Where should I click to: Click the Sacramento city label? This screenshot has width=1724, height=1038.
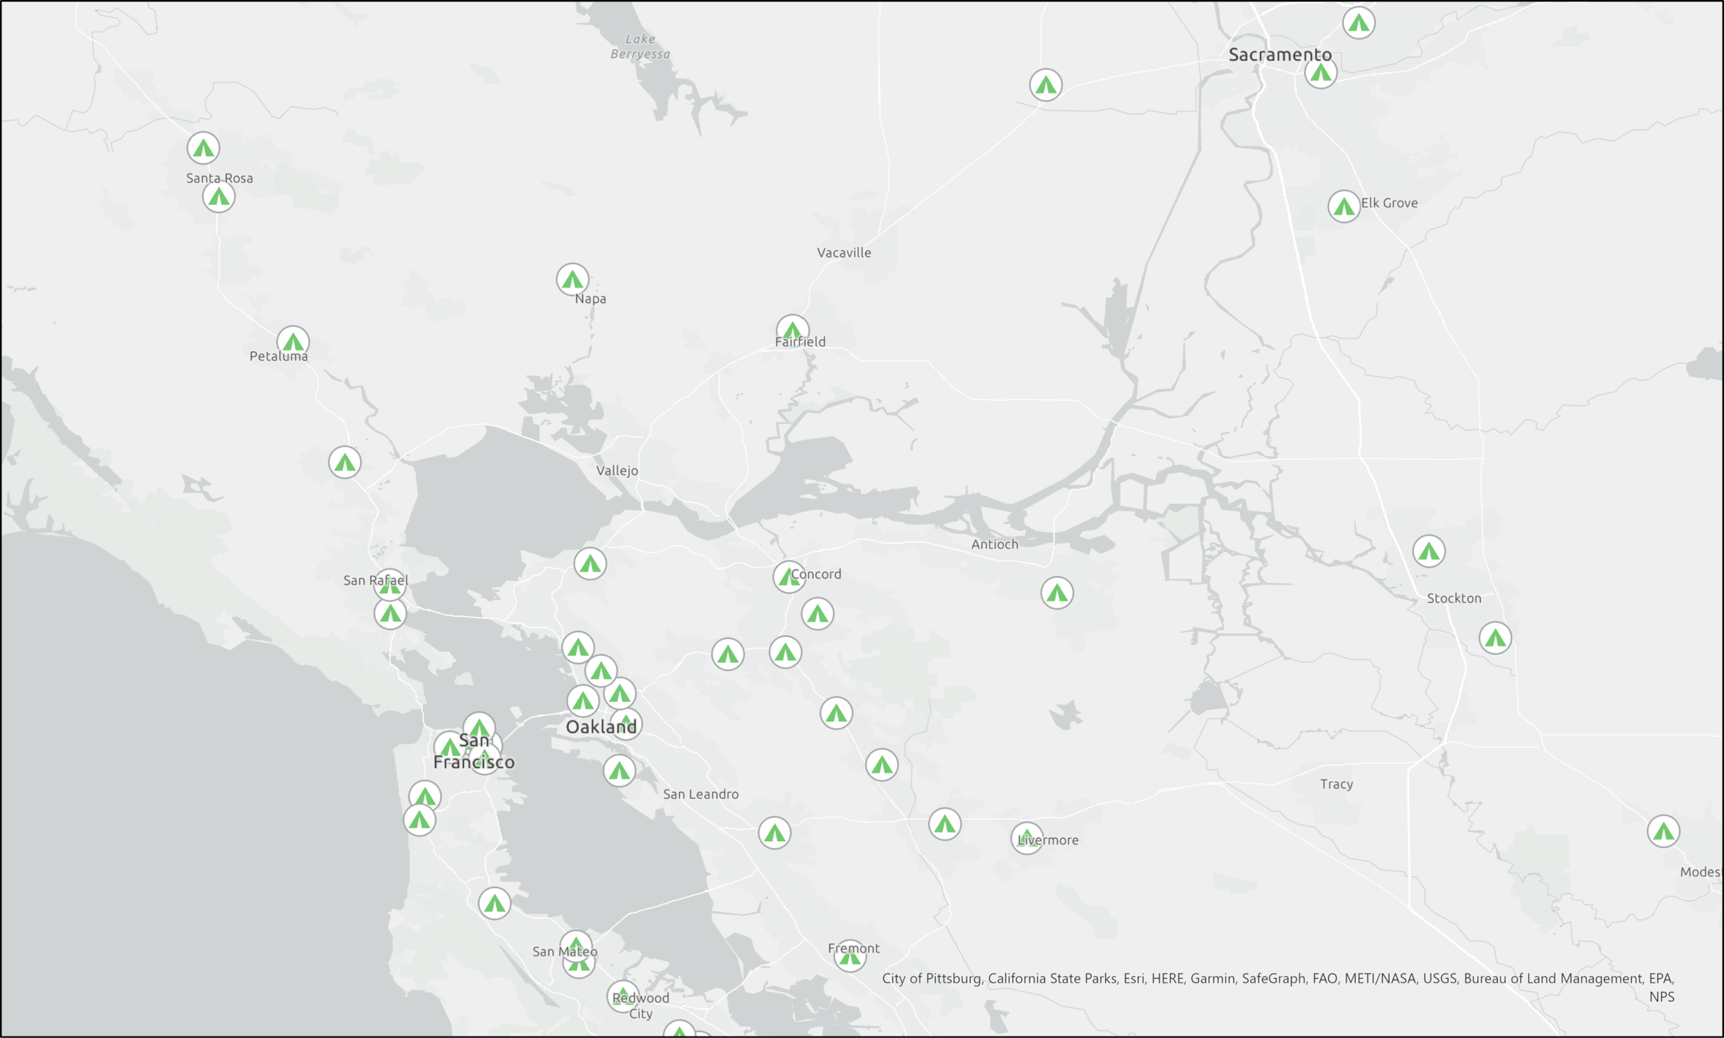click(x=1280, y=55)
